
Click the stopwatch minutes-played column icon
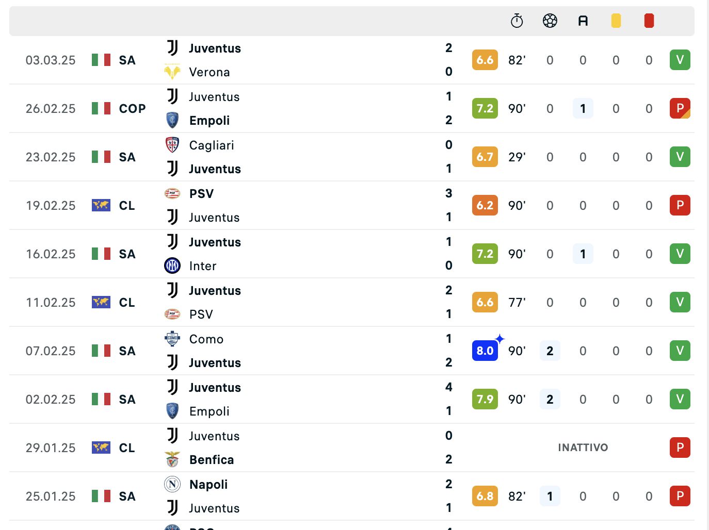pos(517,21)
